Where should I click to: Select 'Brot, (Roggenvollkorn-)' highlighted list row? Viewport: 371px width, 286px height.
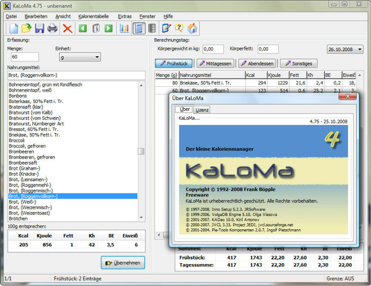(x=73, y=196)
